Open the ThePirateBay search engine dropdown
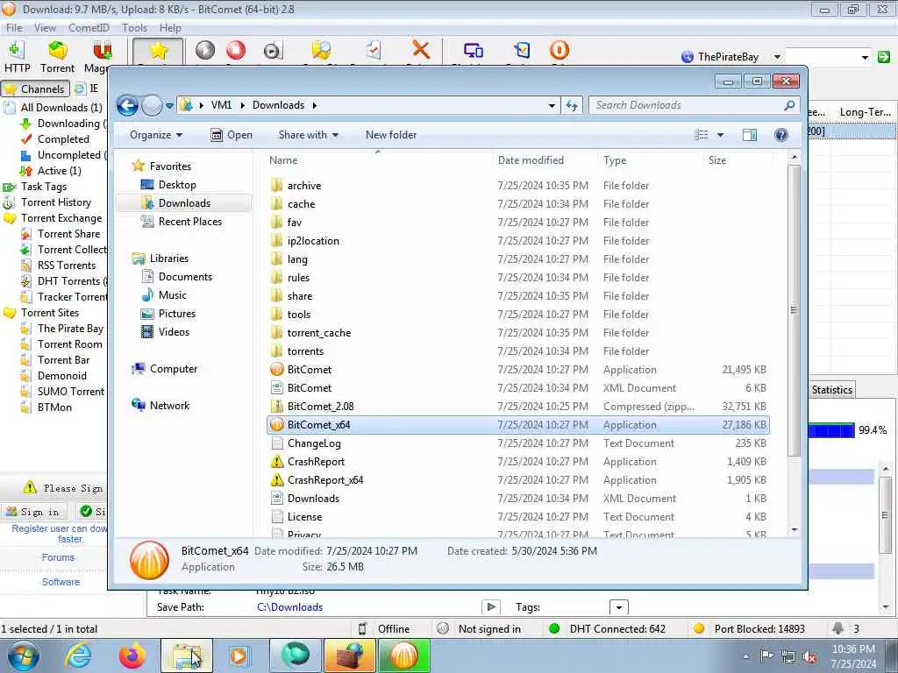This screenshot has width=898, height=673. click(777, 57)
